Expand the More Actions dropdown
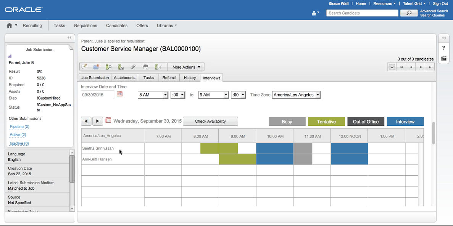 pyautogui.click(x=186, y=67)
